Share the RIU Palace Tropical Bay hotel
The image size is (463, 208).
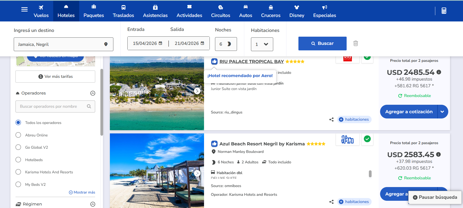pos(331,119)
